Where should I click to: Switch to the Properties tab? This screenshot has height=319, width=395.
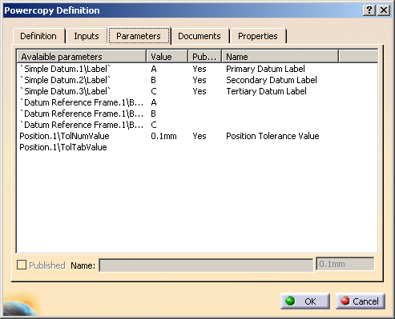[x=258, y=36]
